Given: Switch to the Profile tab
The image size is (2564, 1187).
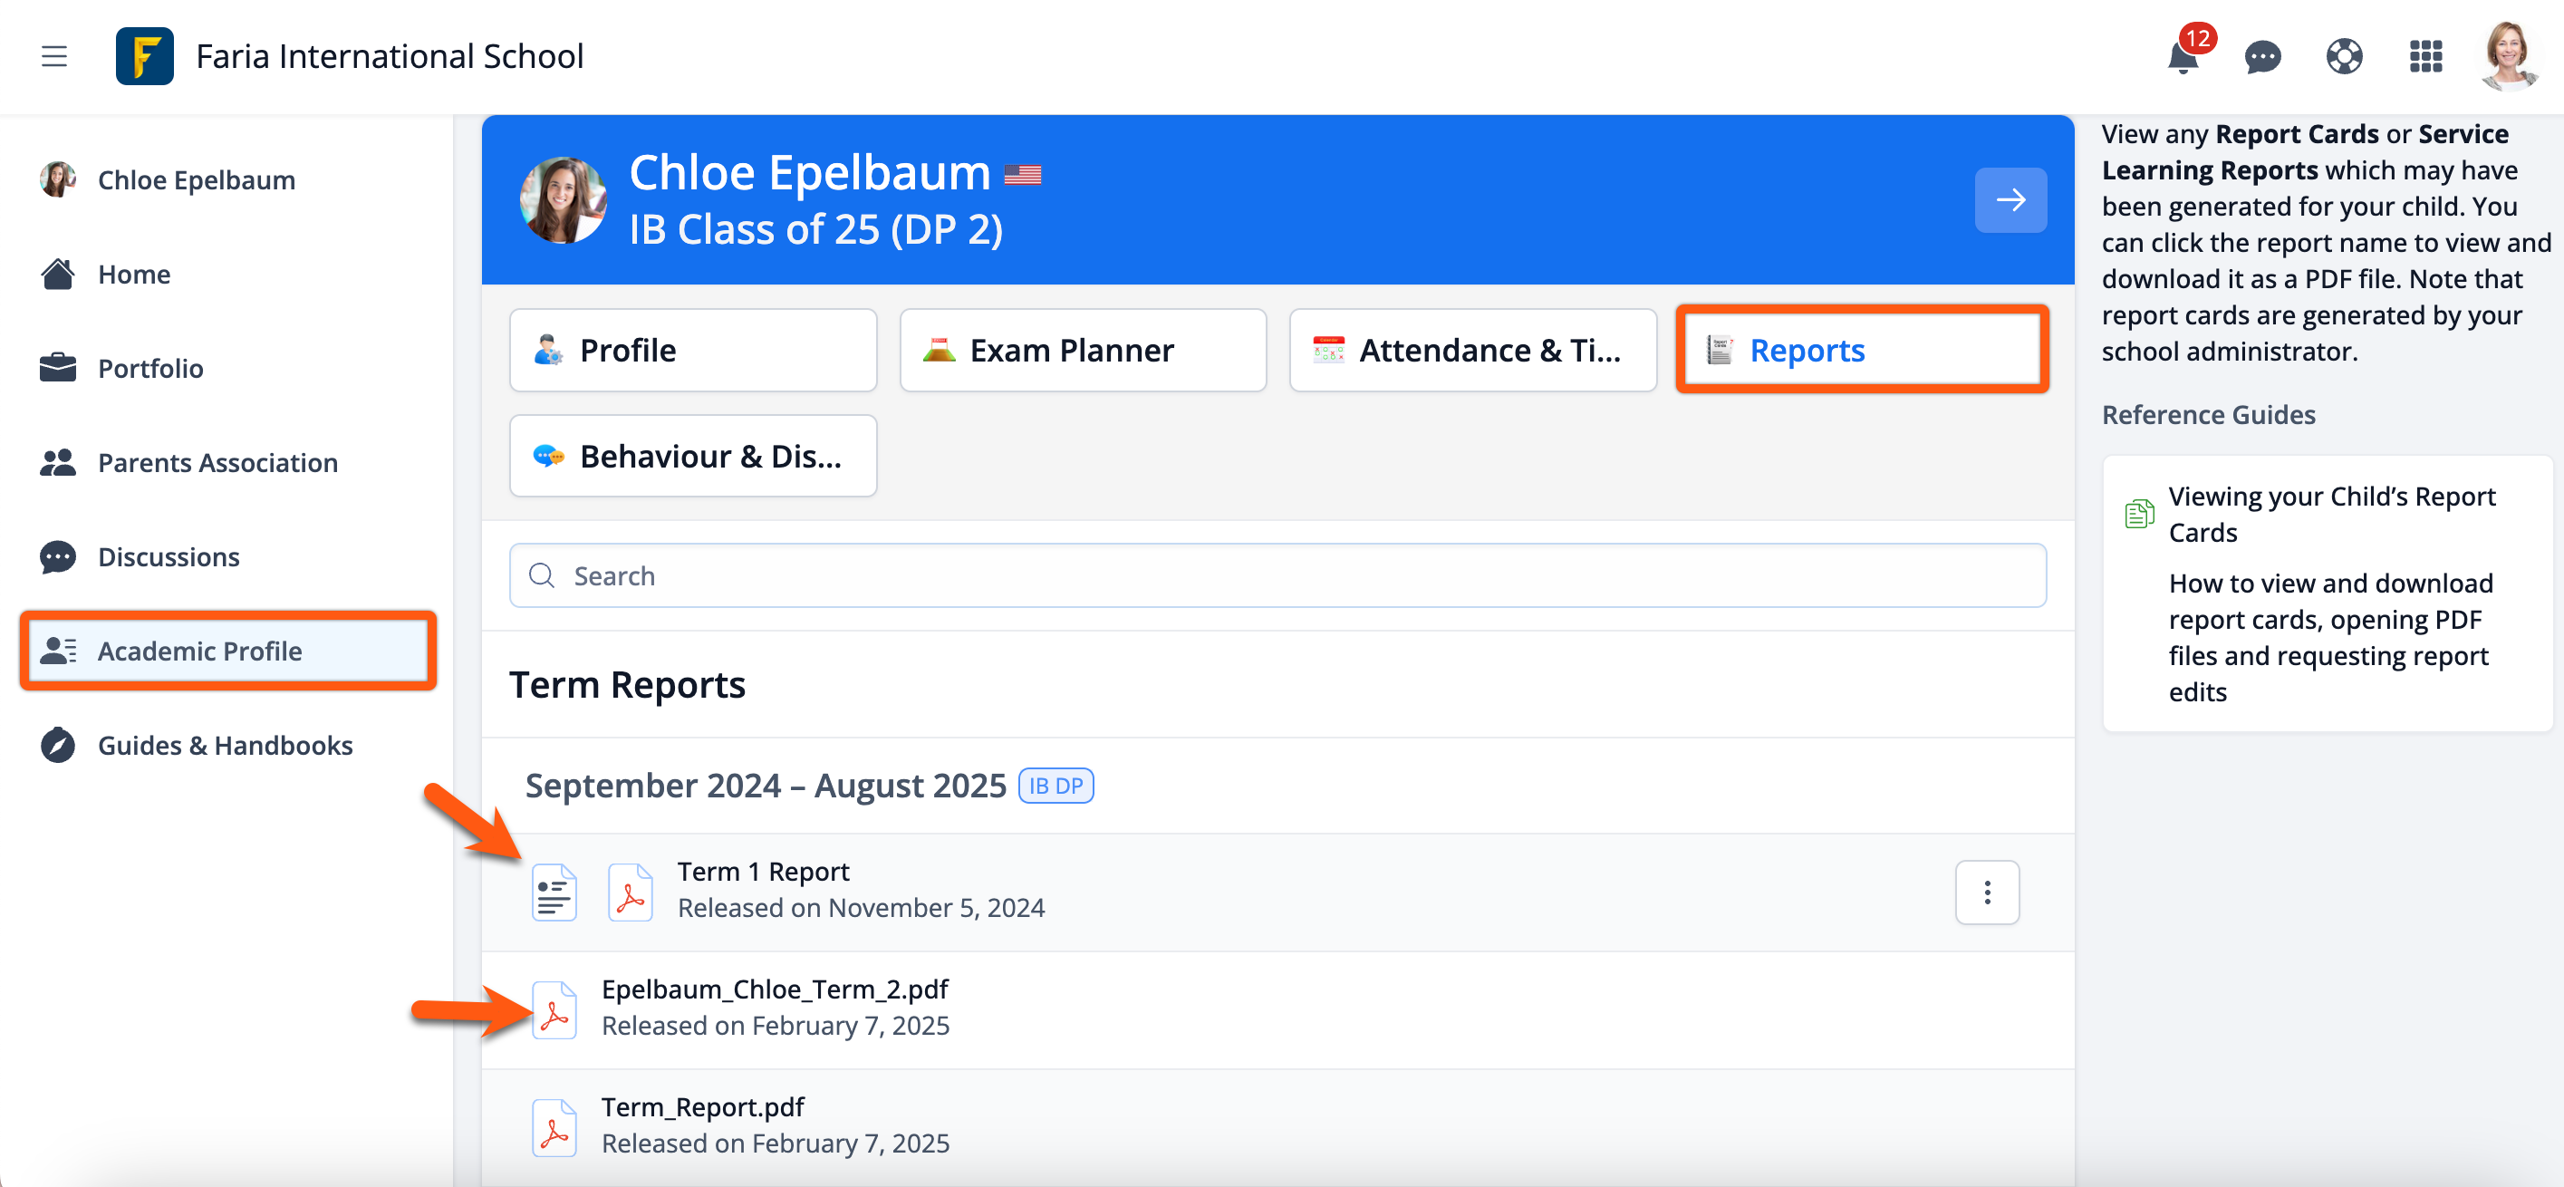Looking at the screenshot, I should (693, 351).
